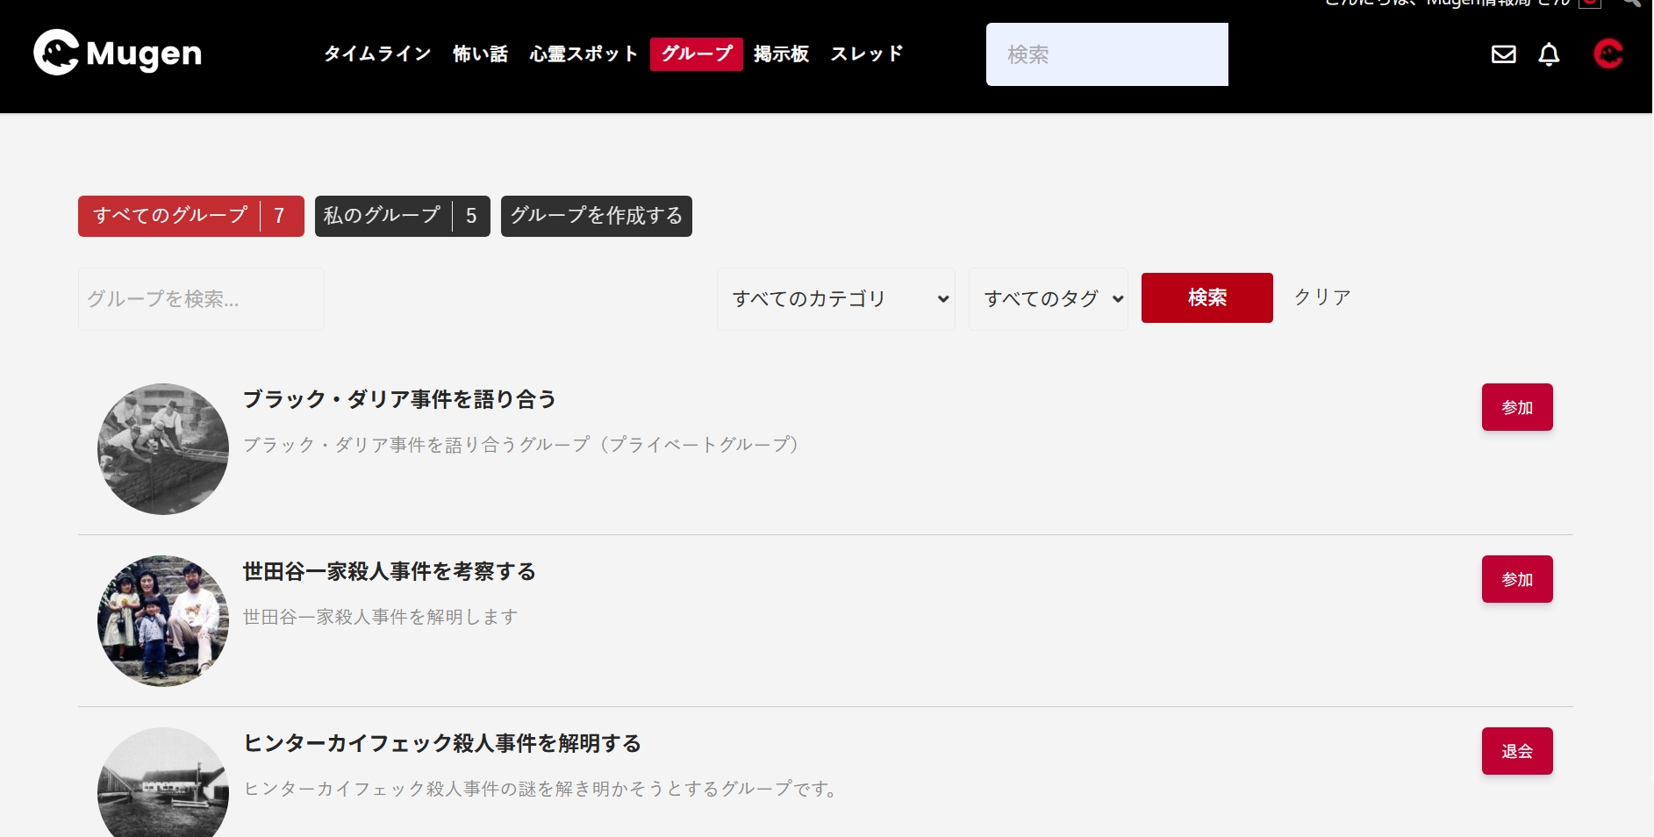
Task: Open the mail inbox envelope icon
Action: (x=1503, y=54)
